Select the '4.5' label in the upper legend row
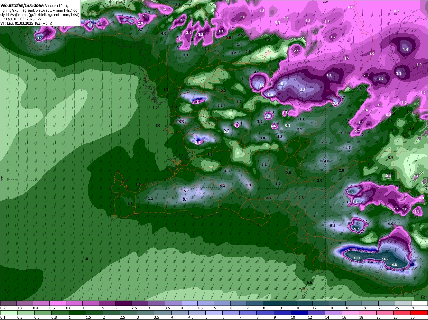 (x=200, y=308)
